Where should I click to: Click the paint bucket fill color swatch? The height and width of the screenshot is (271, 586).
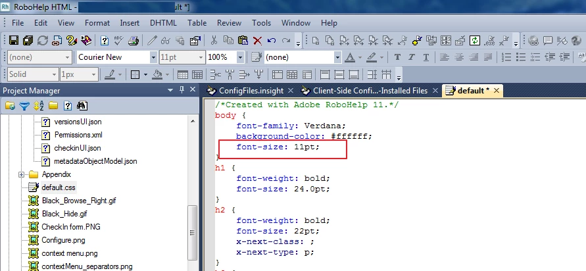157,75
